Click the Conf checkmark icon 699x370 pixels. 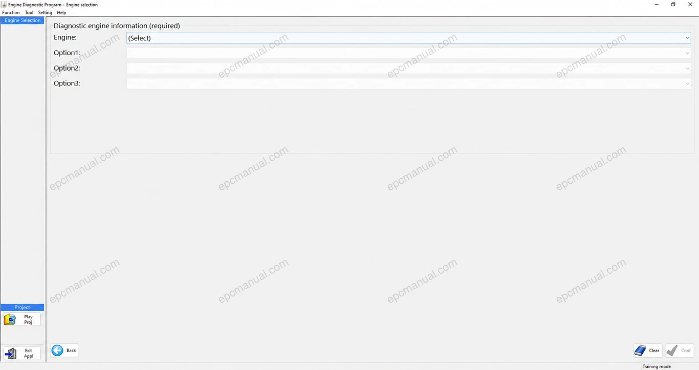(x=672, y=351)
